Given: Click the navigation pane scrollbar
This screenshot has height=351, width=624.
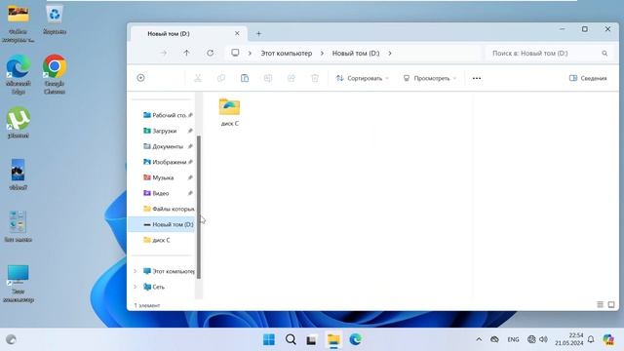Looking at the screenshot, I should tap(199, 207).
